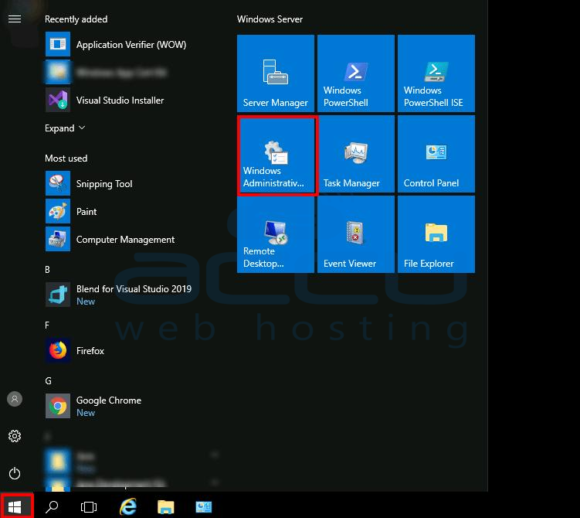Click the Paint app icon

[x=58, y=211]
